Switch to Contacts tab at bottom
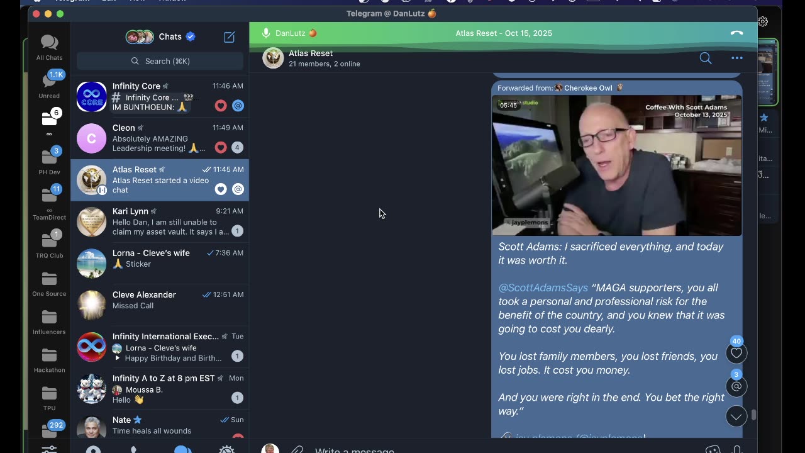 click(93, 449)
